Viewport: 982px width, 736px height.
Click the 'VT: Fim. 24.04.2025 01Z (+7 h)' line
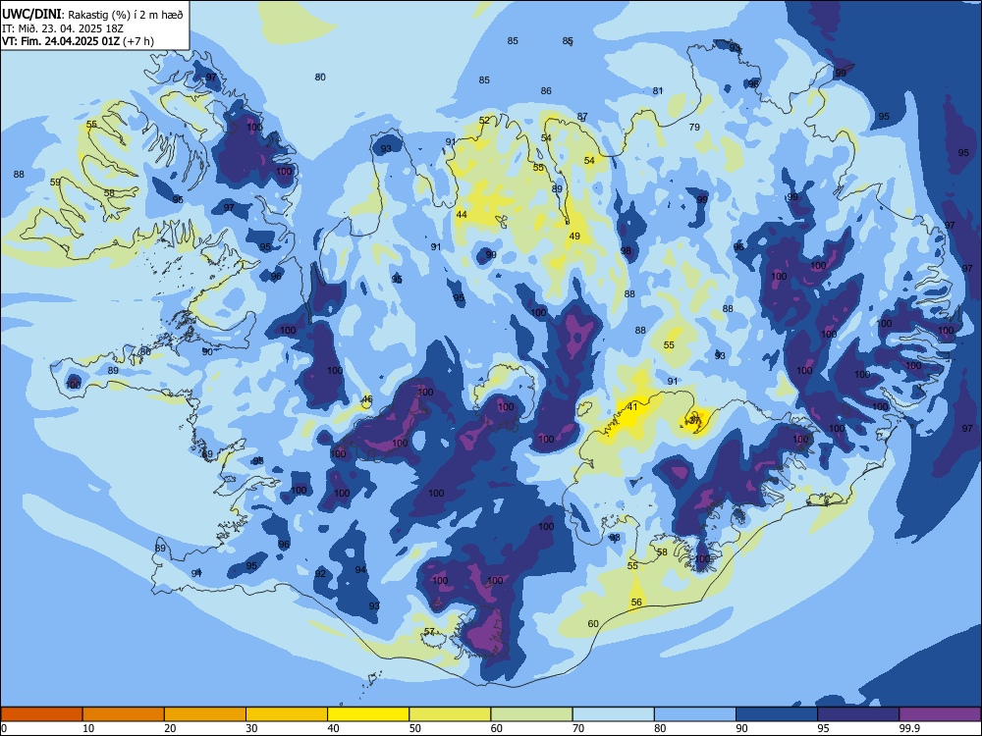pos(78,41)
